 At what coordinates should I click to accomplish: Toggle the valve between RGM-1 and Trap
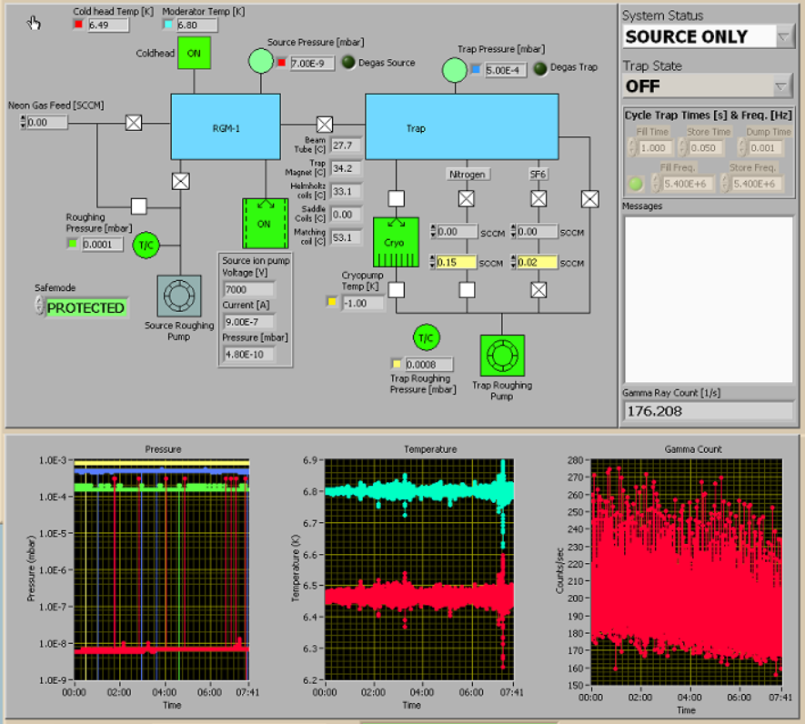(324, 124)
